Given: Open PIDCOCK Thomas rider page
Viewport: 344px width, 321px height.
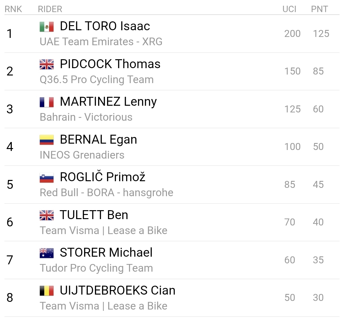Looking at the screenshot, I should tap(110, 64).
